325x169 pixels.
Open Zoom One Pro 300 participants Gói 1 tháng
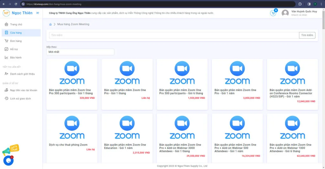tap(71, 92)
